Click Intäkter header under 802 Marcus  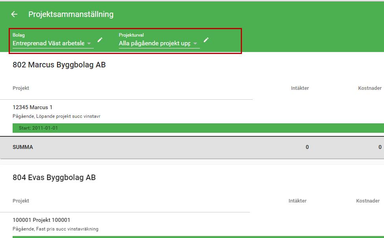(300, 88)
